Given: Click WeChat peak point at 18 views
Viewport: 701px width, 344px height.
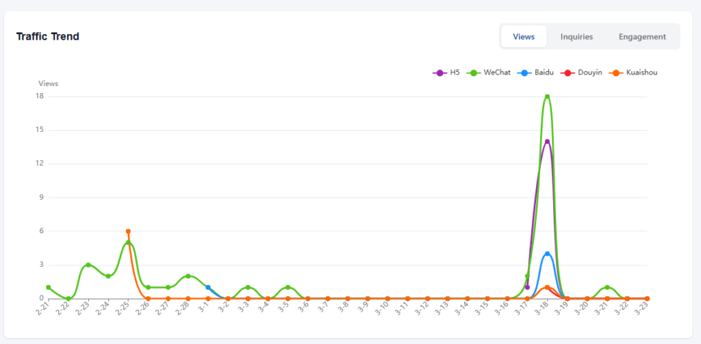Looking at the screenshot, I should 547,96.
